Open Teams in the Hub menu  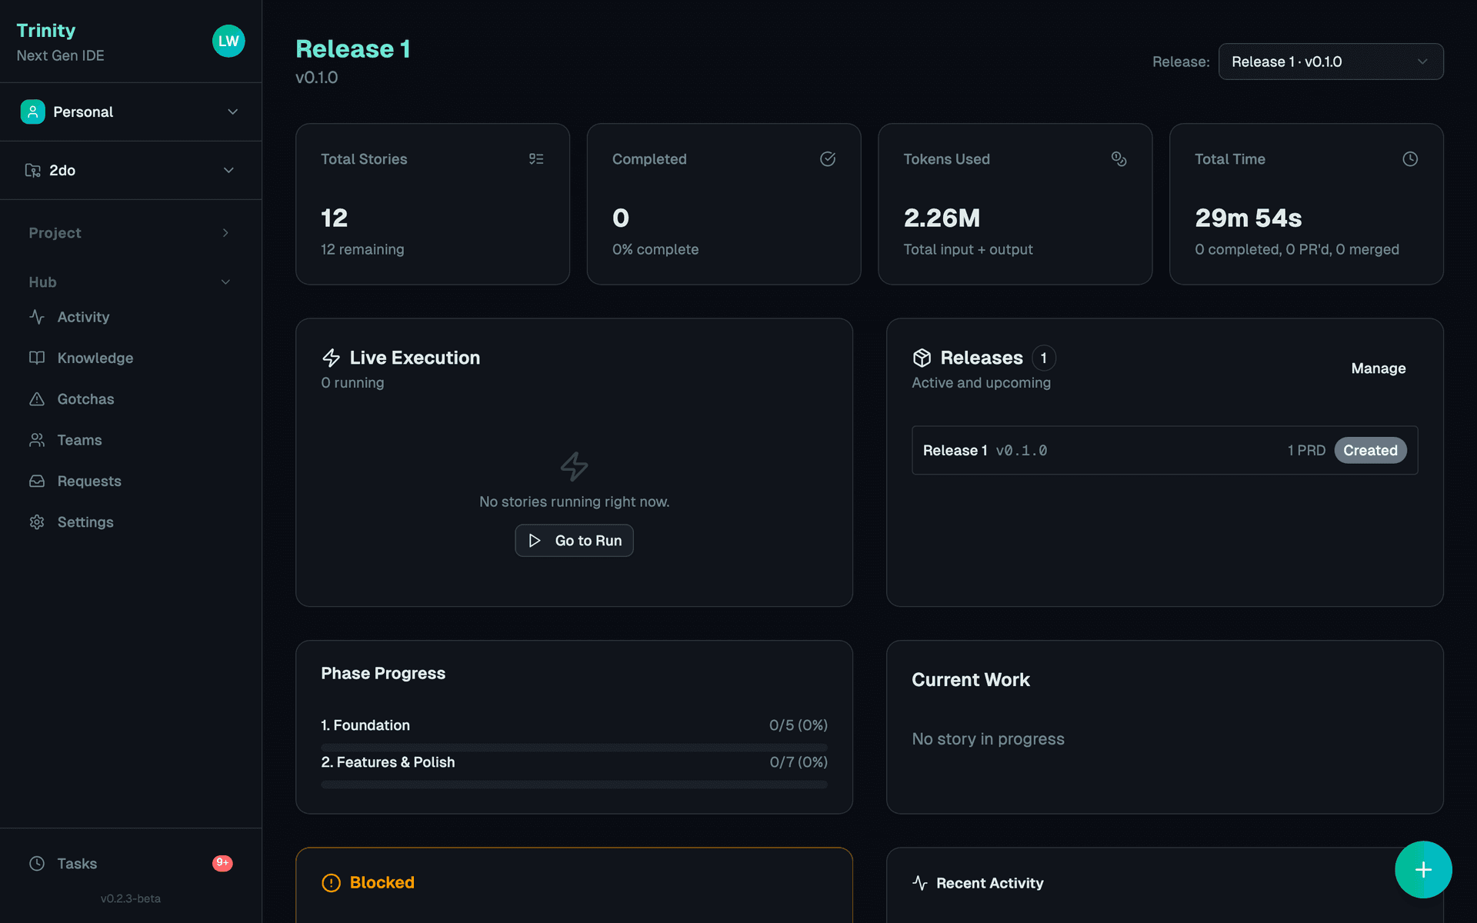click(x=131, y=440)
